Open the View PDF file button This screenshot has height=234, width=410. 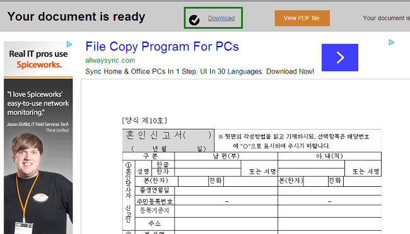tap(302, 18)
